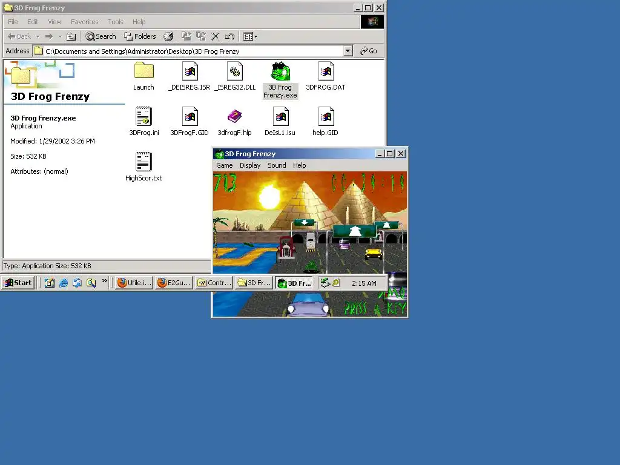Click the History toolbar icon

coord(168,37)
